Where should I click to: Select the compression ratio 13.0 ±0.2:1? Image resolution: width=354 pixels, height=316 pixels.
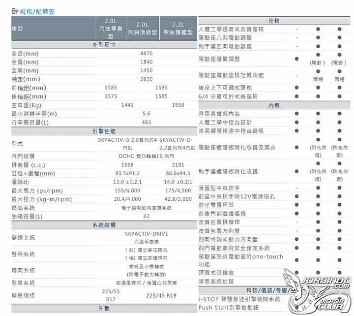[x=127, y=182]
